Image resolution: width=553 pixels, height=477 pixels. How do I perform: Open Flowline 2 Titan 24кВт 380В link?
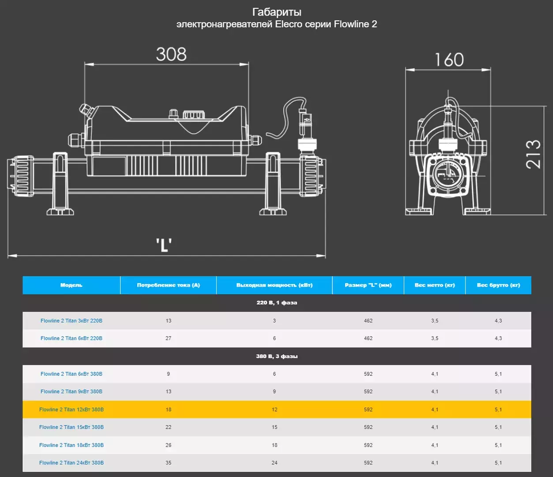[71, 463]
